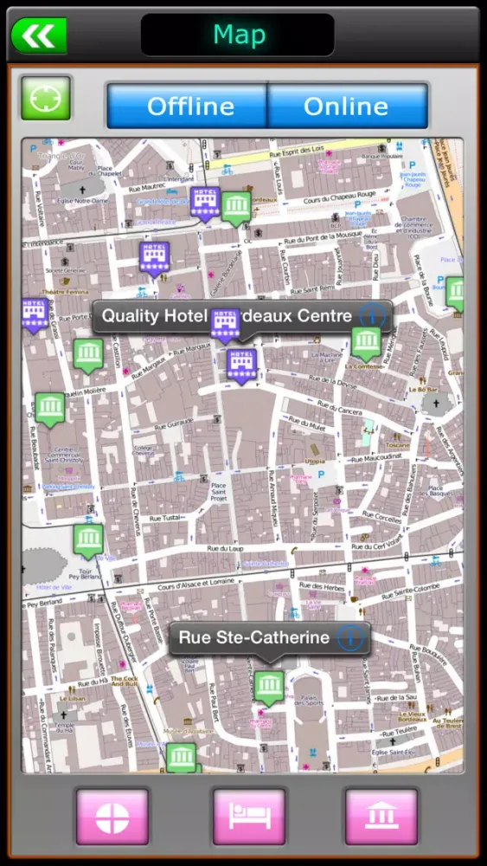Tap hotel pin beside Grand Hôtel de Bordeaux
Viewport: 487px width, 866px height.
205,204
